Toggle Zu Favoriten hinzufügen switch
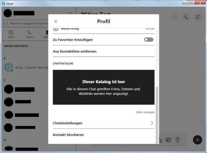Viewport: 207px width, 153px height. click(x=149, y=40)
